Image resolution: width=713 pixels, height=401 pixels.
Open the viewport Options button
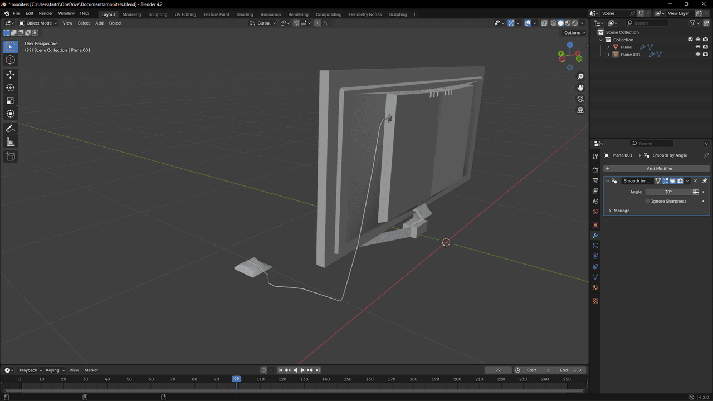tap(574, 33)
